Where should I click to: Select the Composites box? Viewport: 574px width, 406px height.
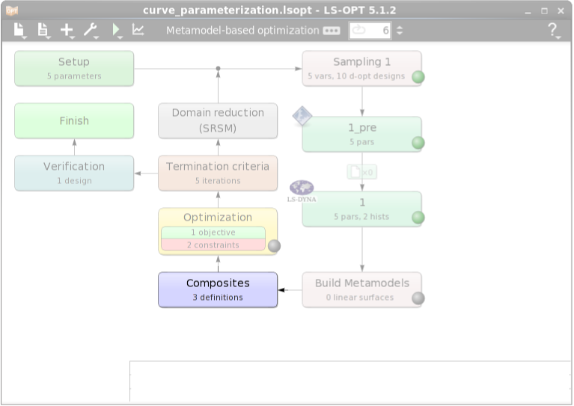[x=218, y=289]
